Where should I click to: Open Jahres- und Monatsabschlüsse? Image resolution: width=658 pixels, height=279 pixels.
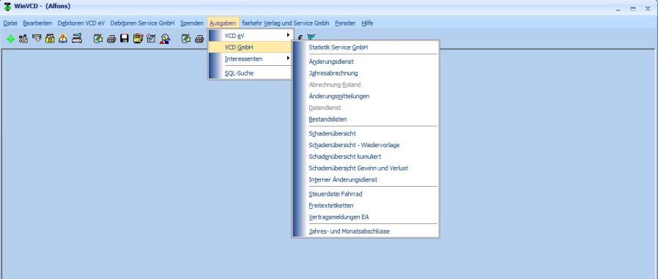point(366,231)
